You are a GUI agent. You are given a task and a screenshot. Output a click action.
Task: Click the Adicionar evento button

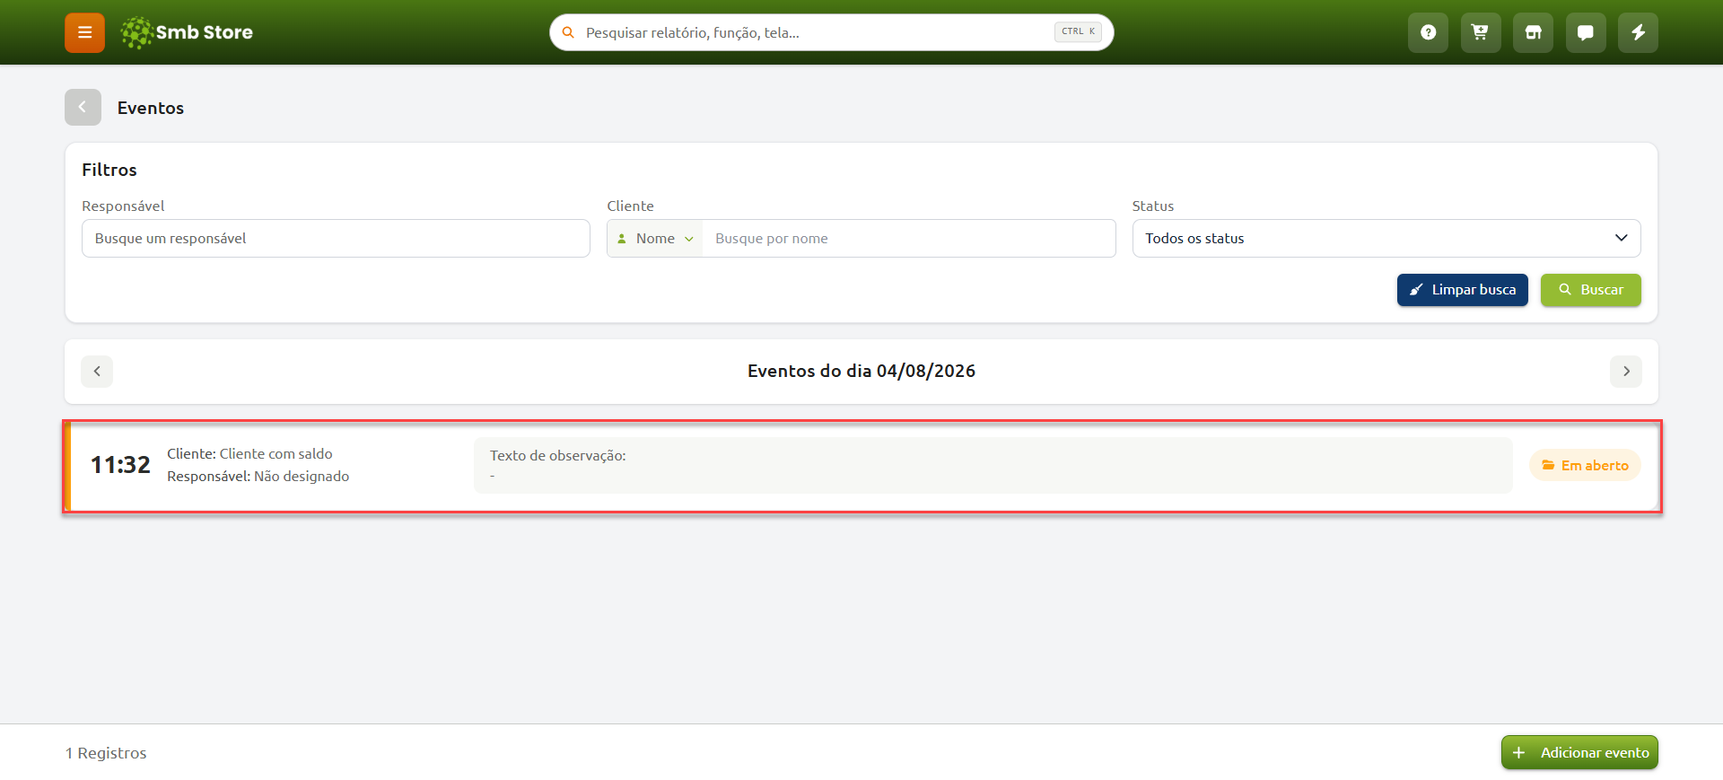[1579, 753]
